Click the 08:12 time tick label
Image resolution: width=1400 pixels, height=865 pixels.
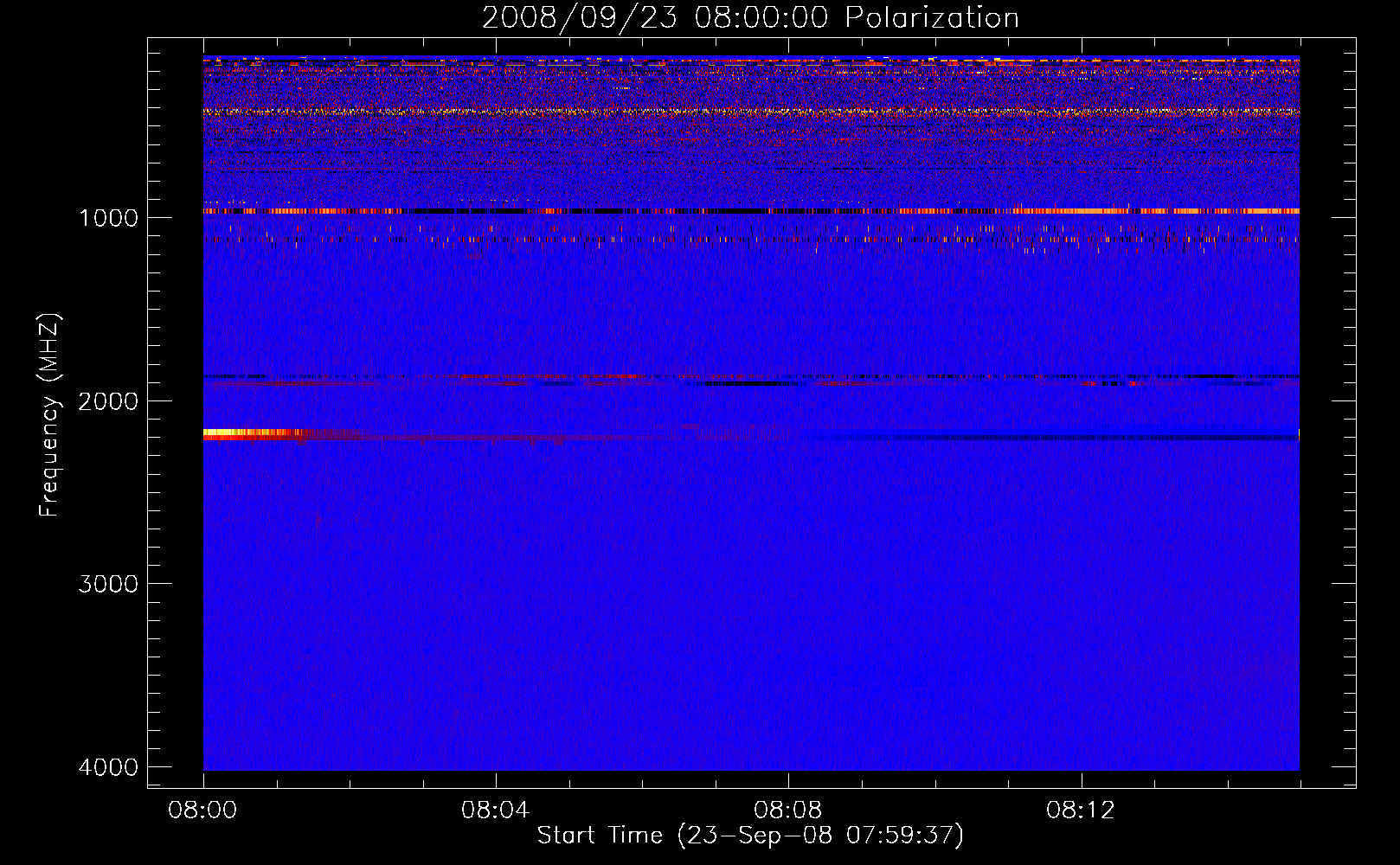point(1081,811)
